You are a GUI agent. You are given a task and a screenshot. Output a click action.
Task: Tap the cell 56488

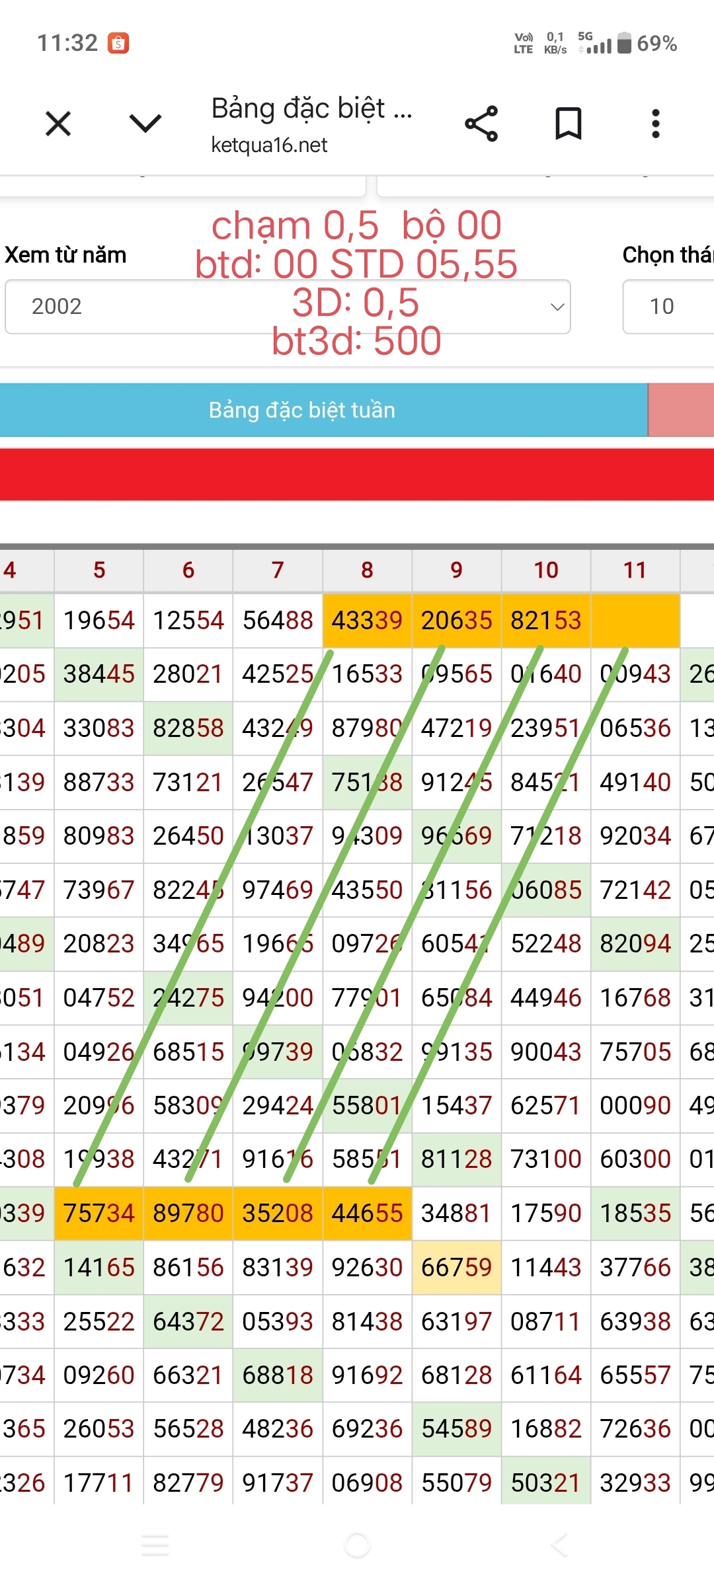[x=278, y=620]
